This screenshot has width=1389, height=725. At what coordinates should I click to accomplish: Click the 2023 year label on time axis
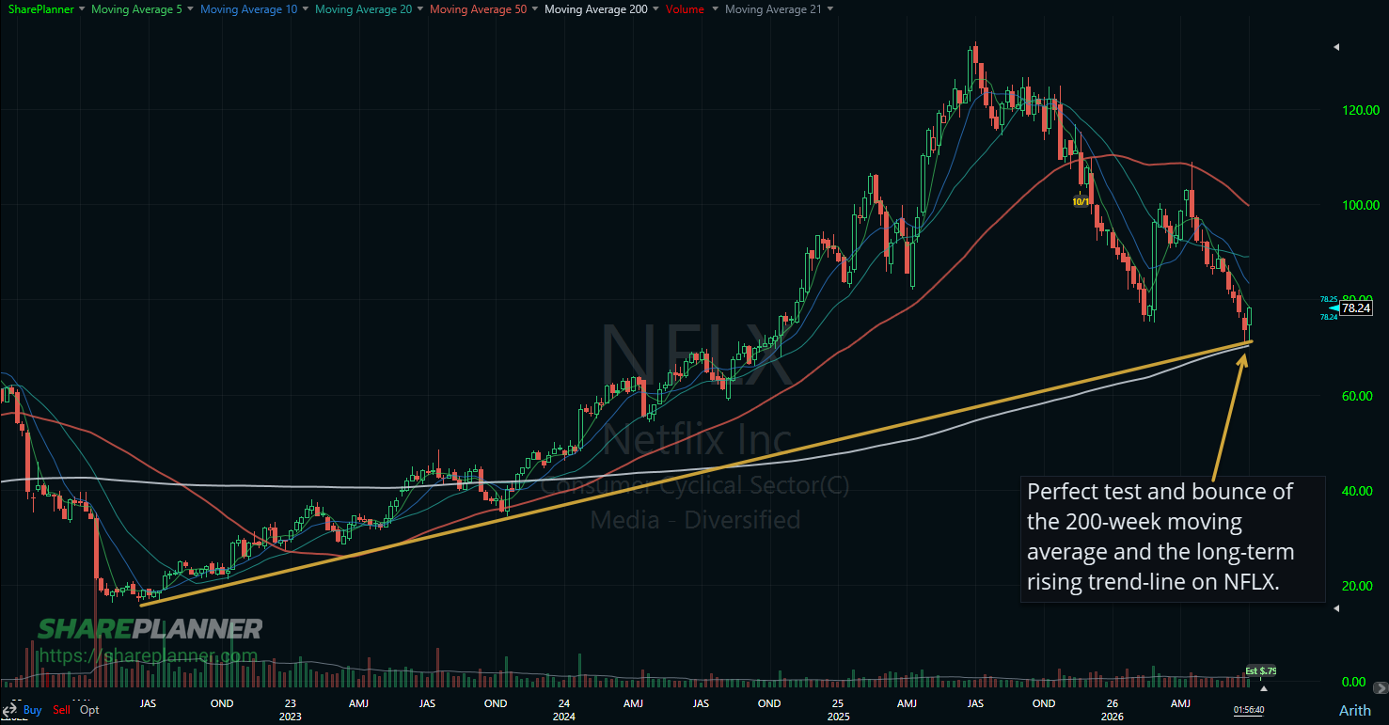tap(290, 716)
